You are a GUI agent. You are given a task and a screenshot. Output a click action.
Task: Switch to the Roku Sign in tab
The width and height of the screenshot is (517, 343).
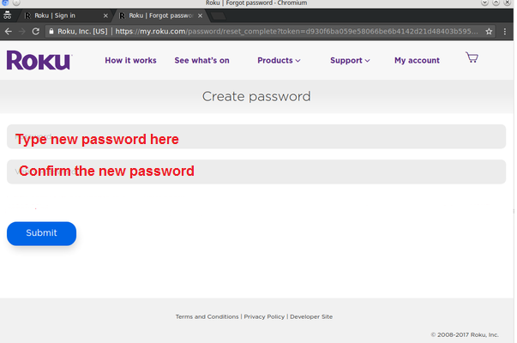coord(64,15)
